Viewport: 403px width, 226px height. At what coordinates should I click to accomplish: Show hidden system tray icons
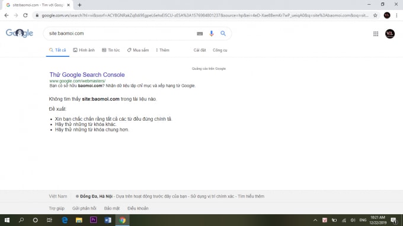tap(315, 220)
